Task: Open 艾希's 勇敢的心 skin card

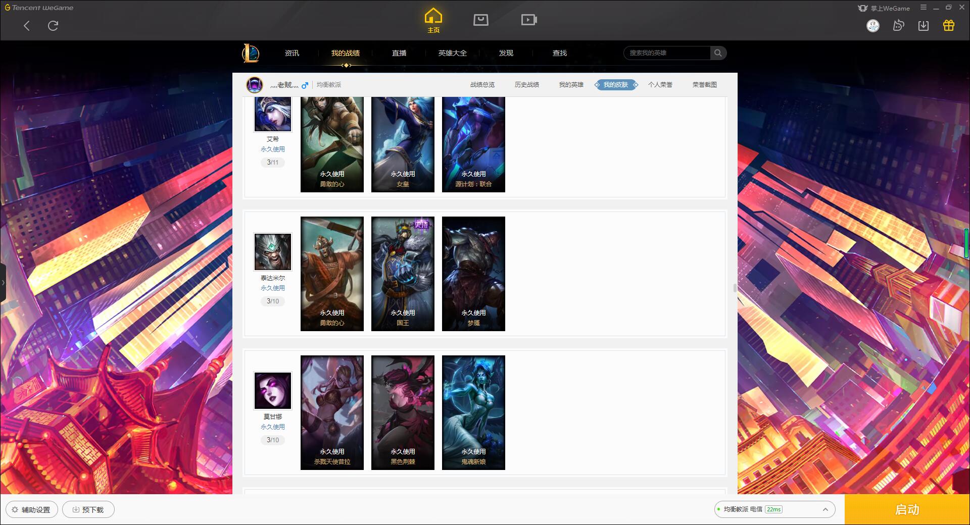Action: click(332, 144)
